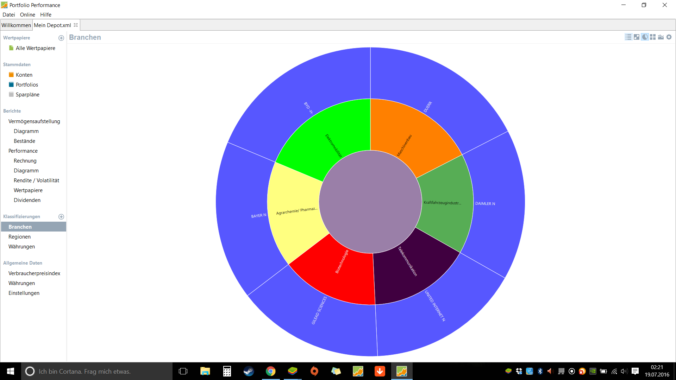Viewport: 676px width, 380px height.
Task: Open Konten under Stammdaten
Action: 24,75
